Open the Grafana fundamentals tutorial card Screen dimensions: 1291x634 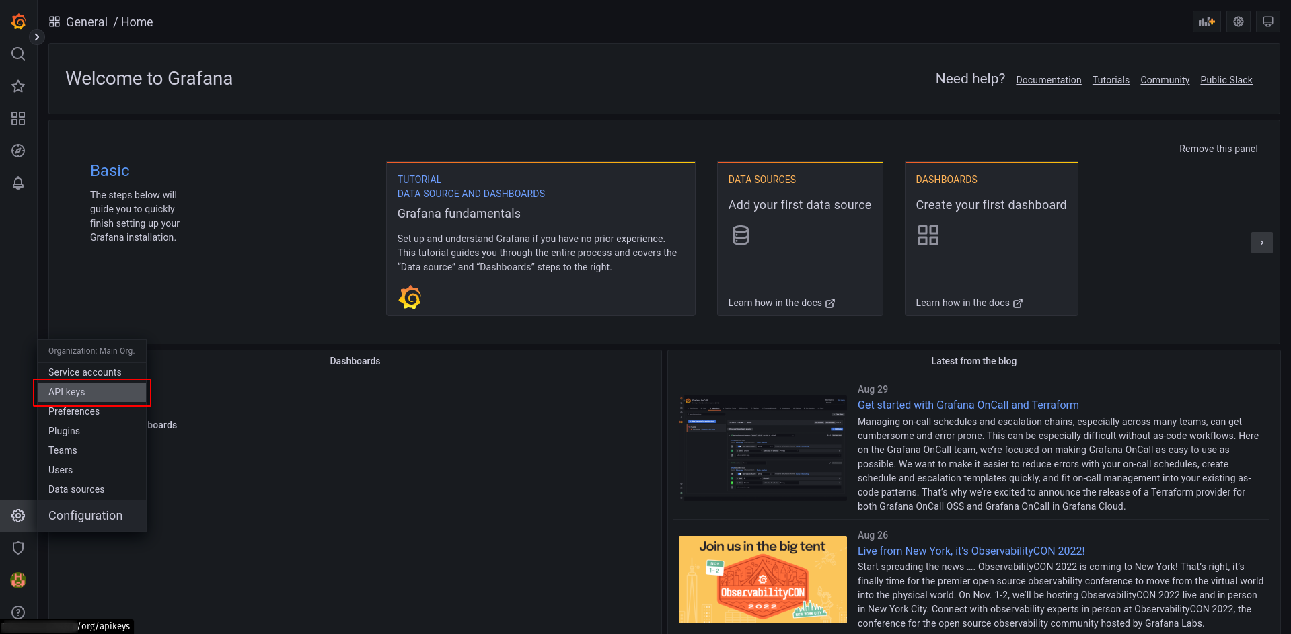[540, 239]
